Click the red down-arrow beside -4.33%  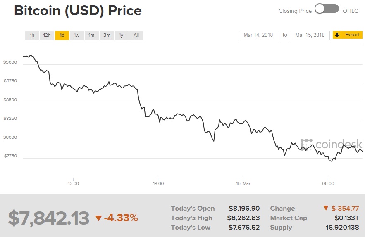(x=98, y=218)
